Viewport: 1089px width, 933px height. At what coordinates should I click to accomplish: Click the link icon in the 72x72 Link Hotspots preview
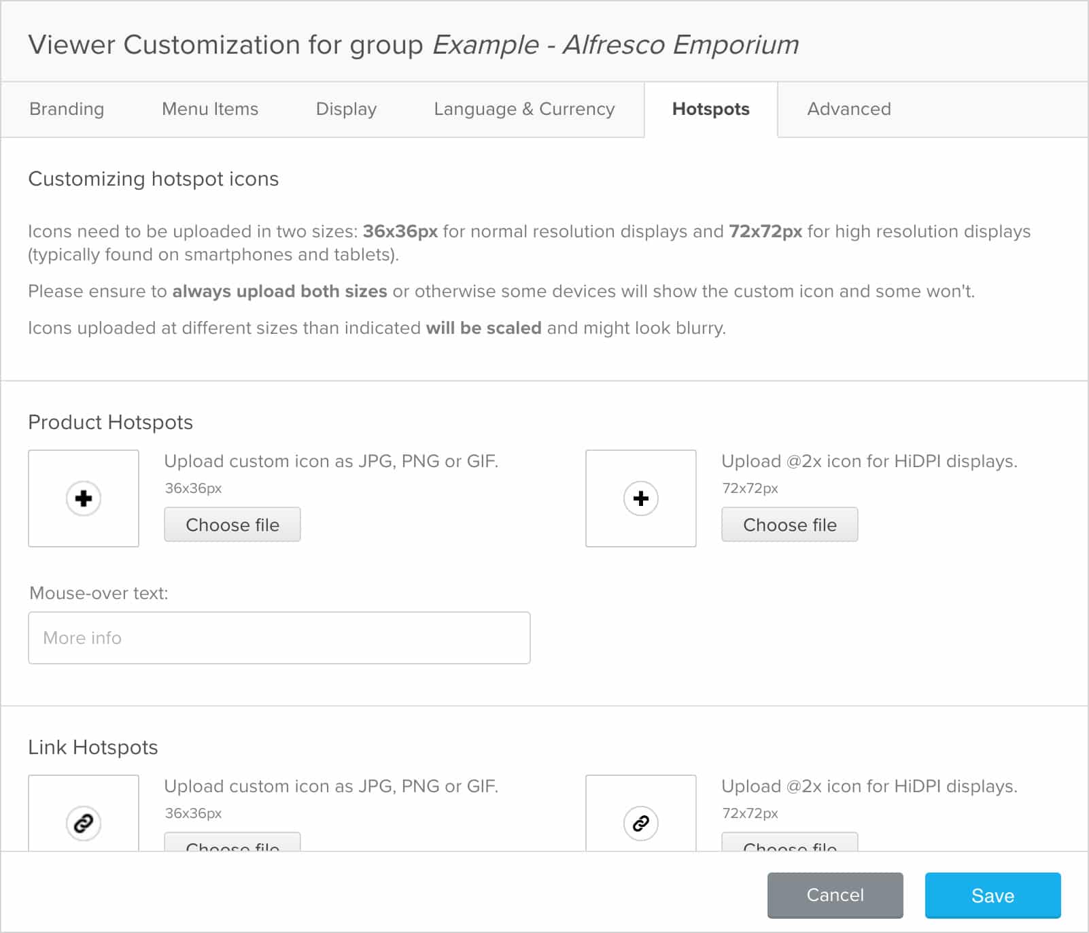pos(640,823)
